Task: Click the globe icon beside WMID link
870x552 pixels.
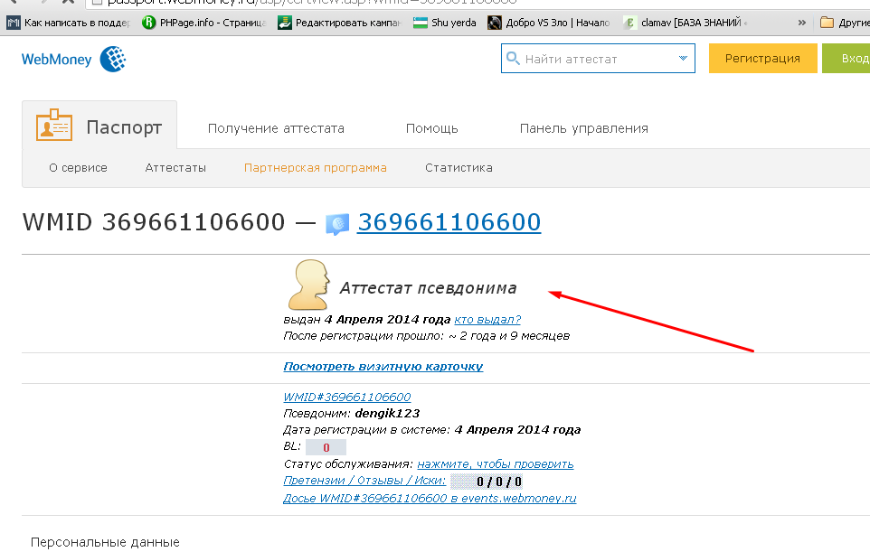Action: tap(337, 223)
